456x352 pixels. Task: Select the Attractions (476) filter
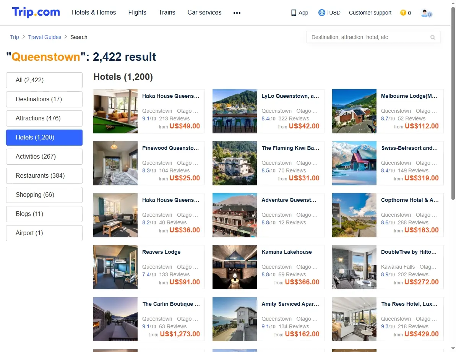(44, 118)
